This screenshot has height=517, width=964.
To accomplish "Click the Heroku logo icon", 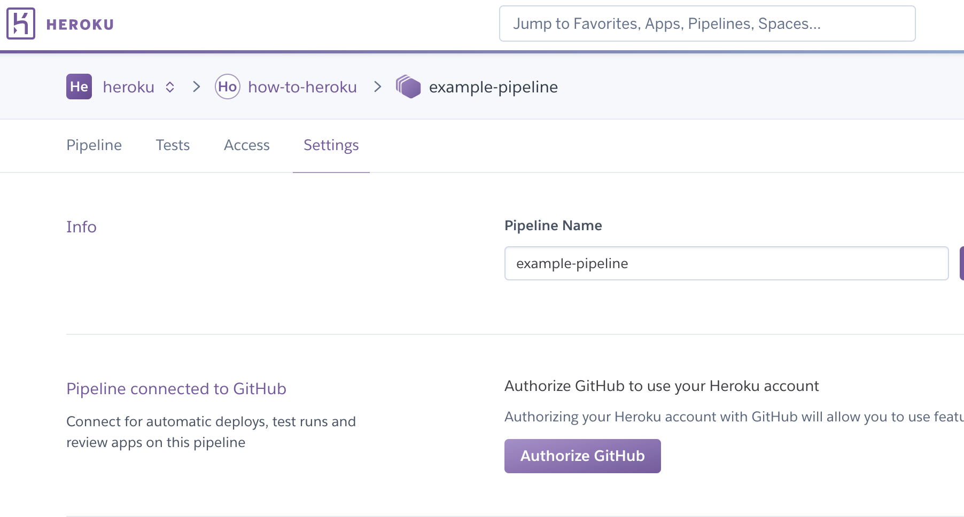I will [x=21, y=23].
